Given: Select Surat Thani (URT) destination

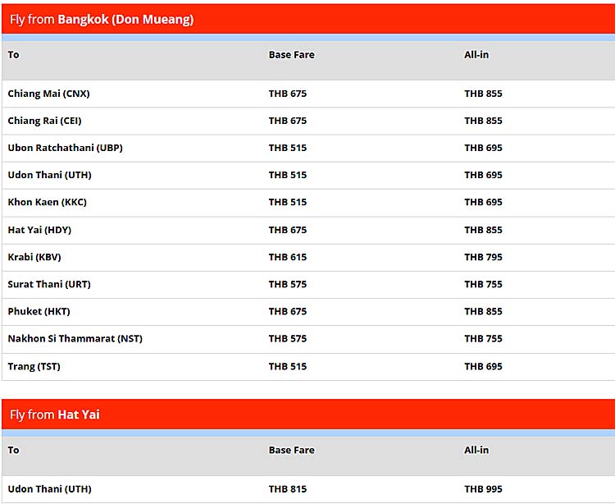Looking at the screenshot, I should pyautogui.click(x=49, y=284).
